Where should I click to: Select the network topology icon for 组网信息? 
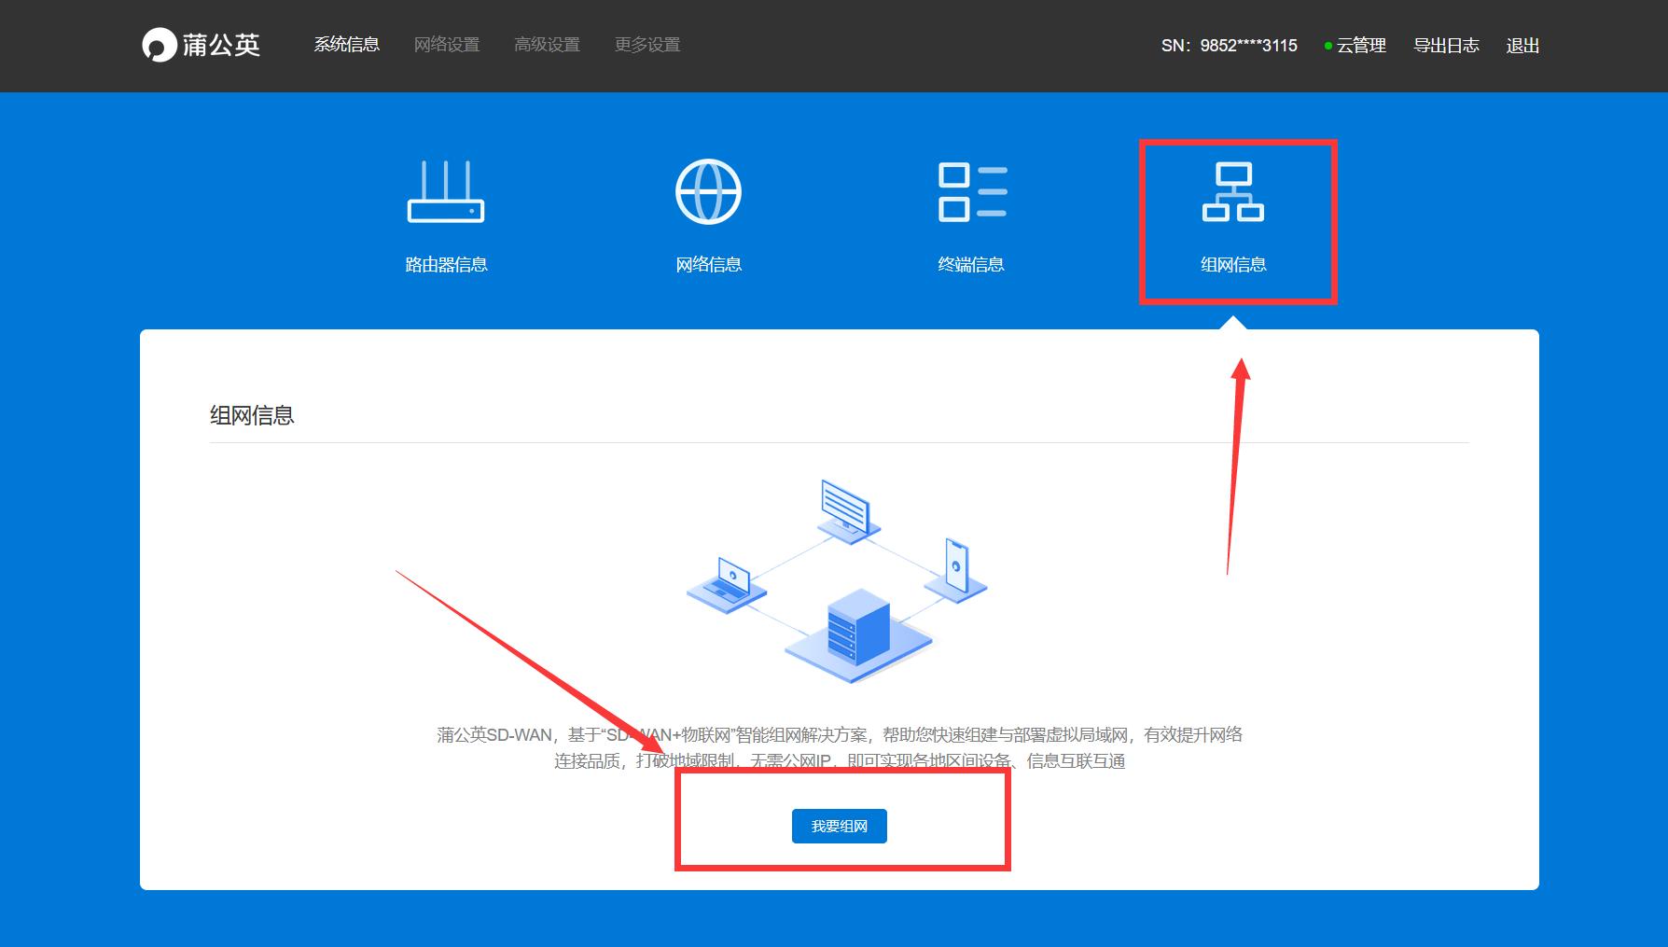pos(1232,192)
